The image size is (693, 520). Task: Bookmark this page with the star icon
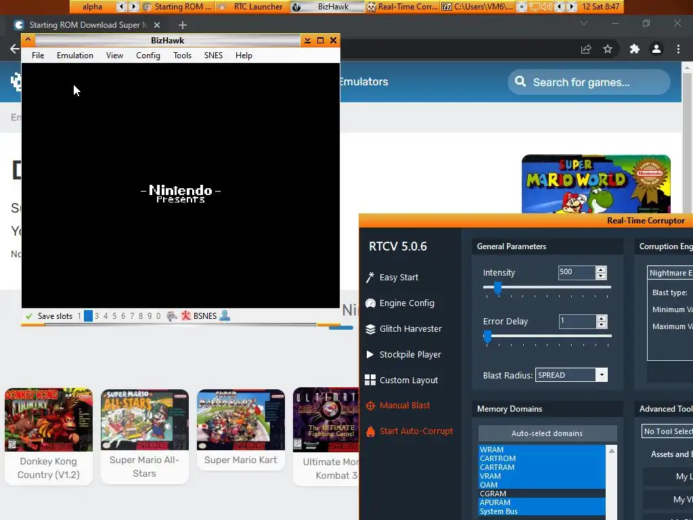point(608,49)
